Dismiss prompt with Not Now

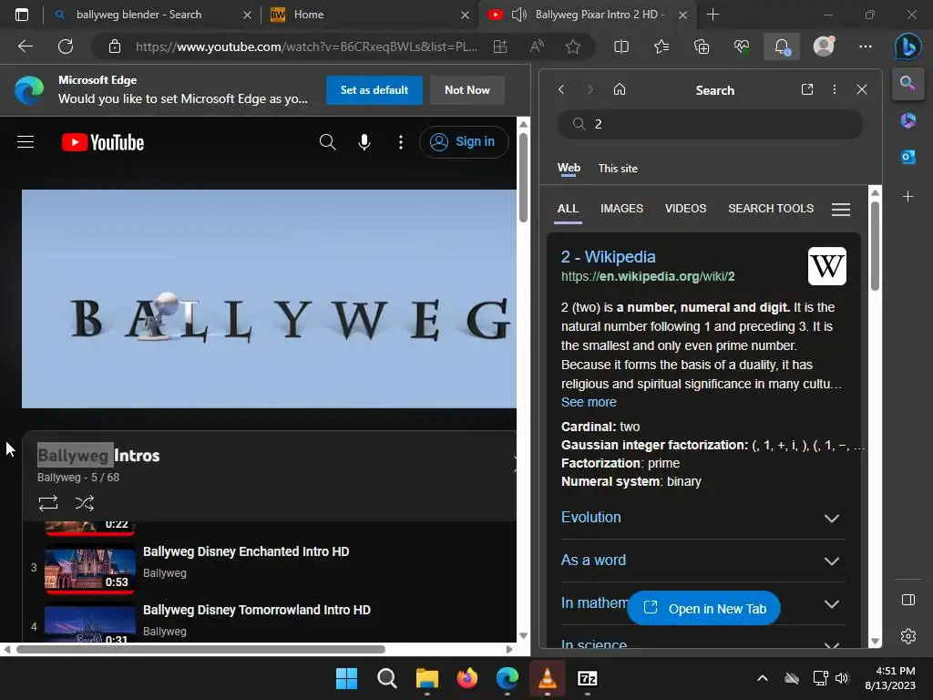[467, 90]
